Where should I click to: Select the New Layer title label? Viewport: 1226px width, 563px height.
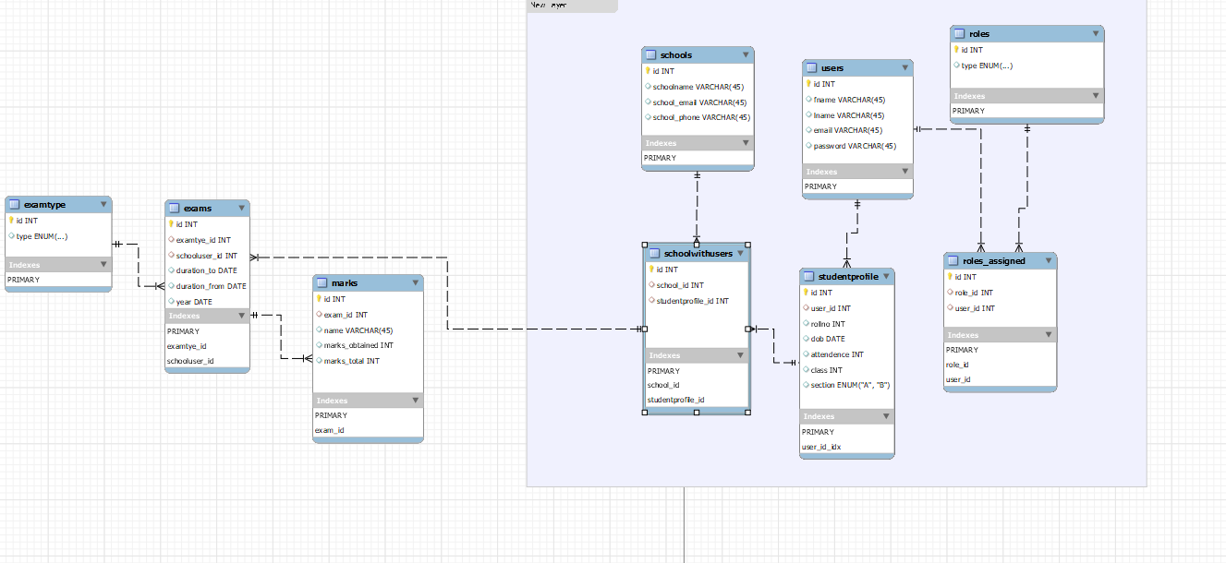coord(549,6)
